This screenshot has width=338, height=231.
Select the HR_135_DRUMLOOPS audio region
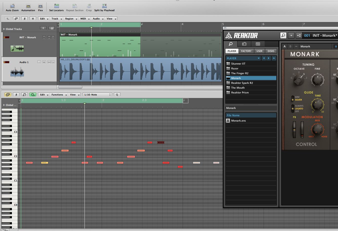(140, 69)
